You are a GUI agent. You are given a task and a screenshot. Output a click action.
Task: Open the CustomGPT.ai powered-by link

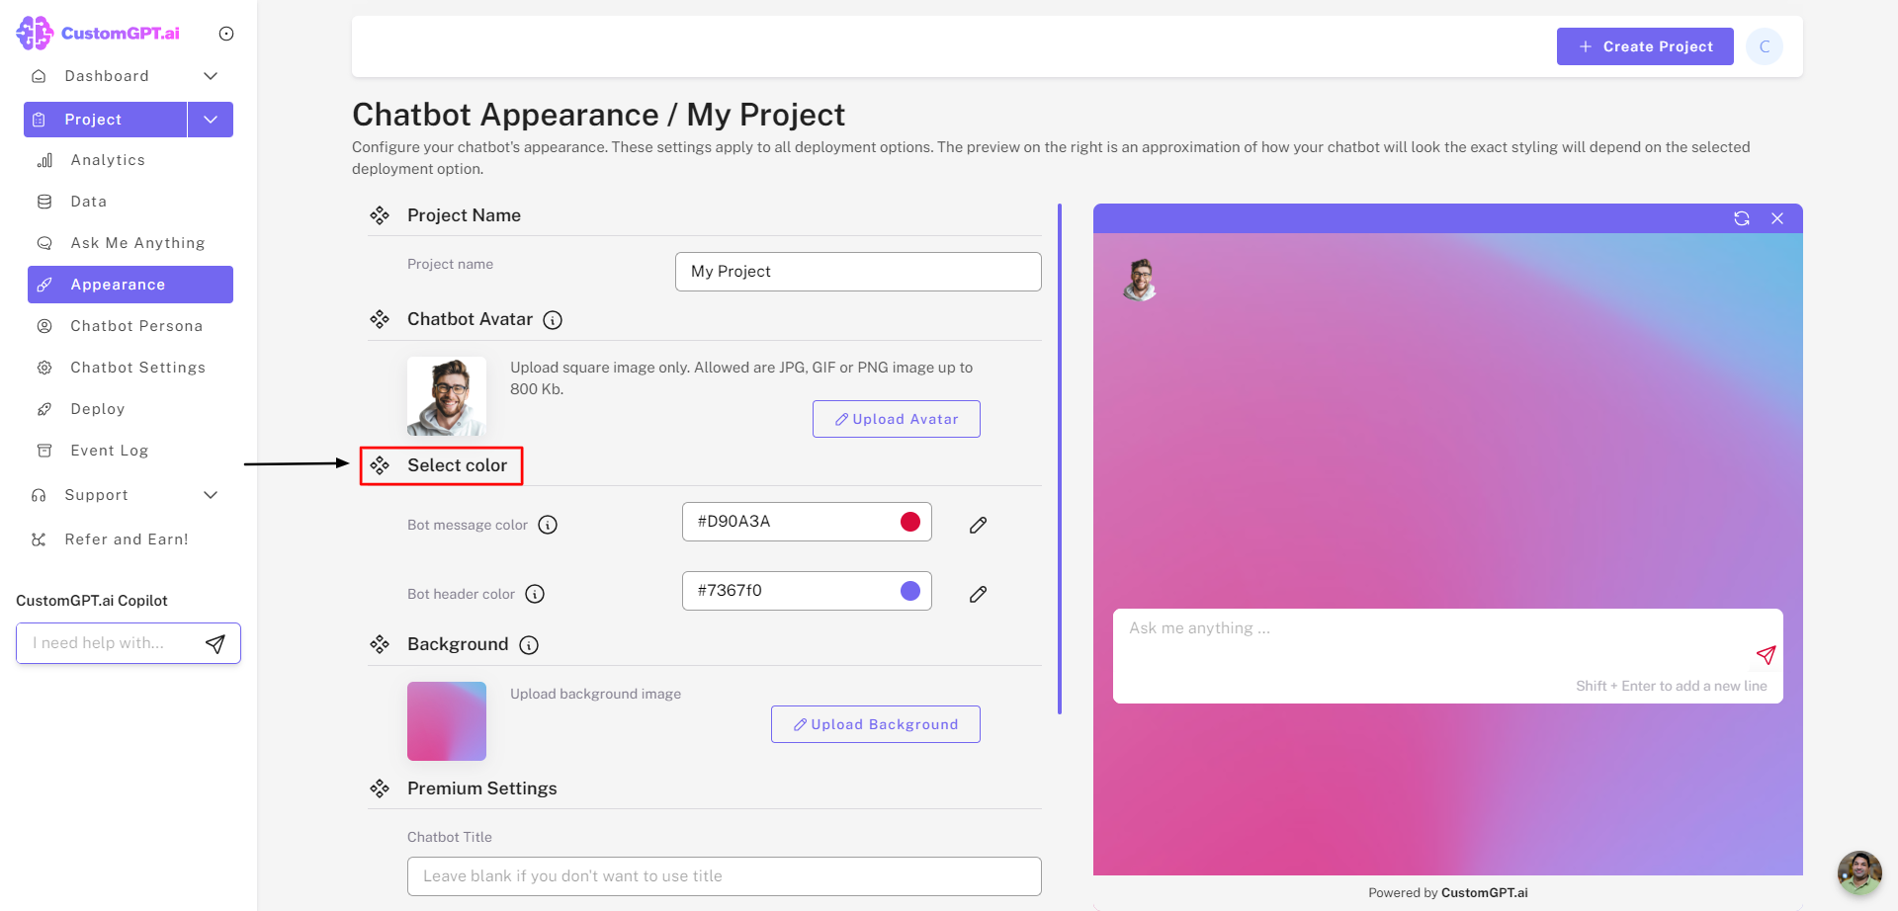click(x=1484, y=892)
